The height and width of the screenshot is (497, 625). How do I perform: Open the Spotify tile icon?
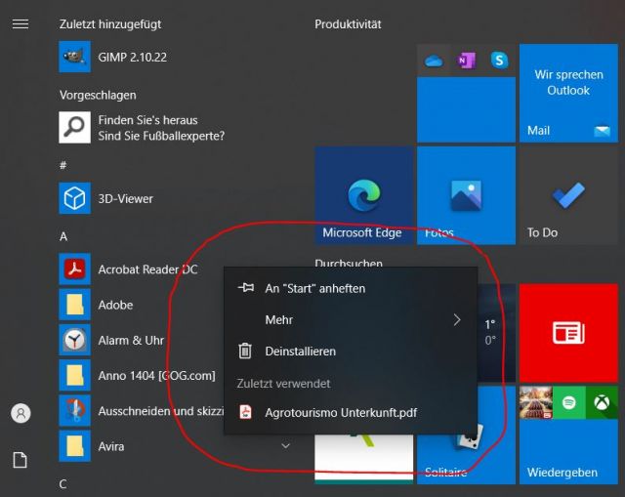click(568, 402)
